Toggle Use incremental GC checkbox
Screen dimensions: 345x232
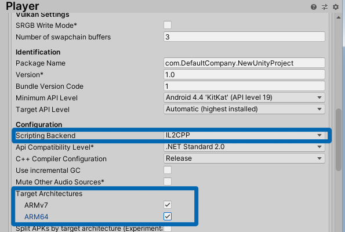pyautogui.click(x=168, y=170)
